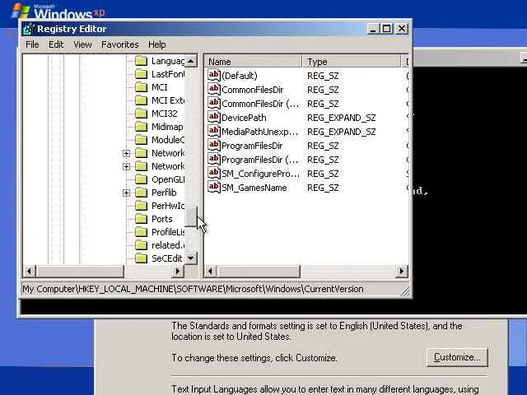Click the (Default) string value icon
This screenshot has width=527, height=395.
click(x=214, y=75)
